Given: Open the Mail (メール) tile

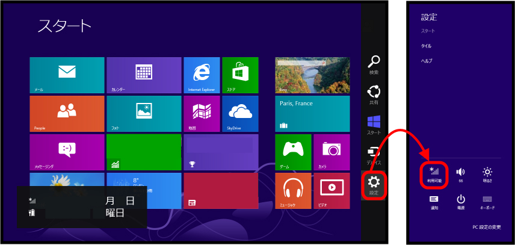Looking at the screenshot, I should [x=67, y=75].
